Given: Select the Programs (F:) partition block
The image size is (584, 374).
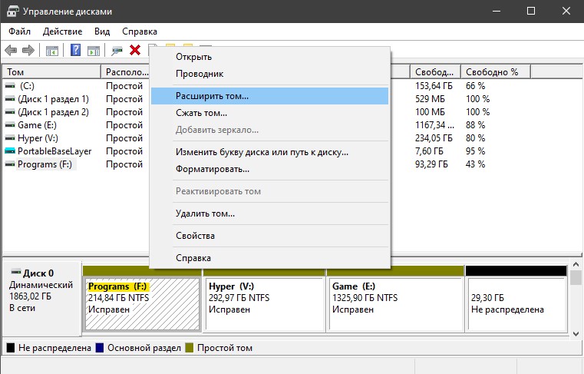Looking at the screenshot, I should pyautogui.click(x=142, y=304).
